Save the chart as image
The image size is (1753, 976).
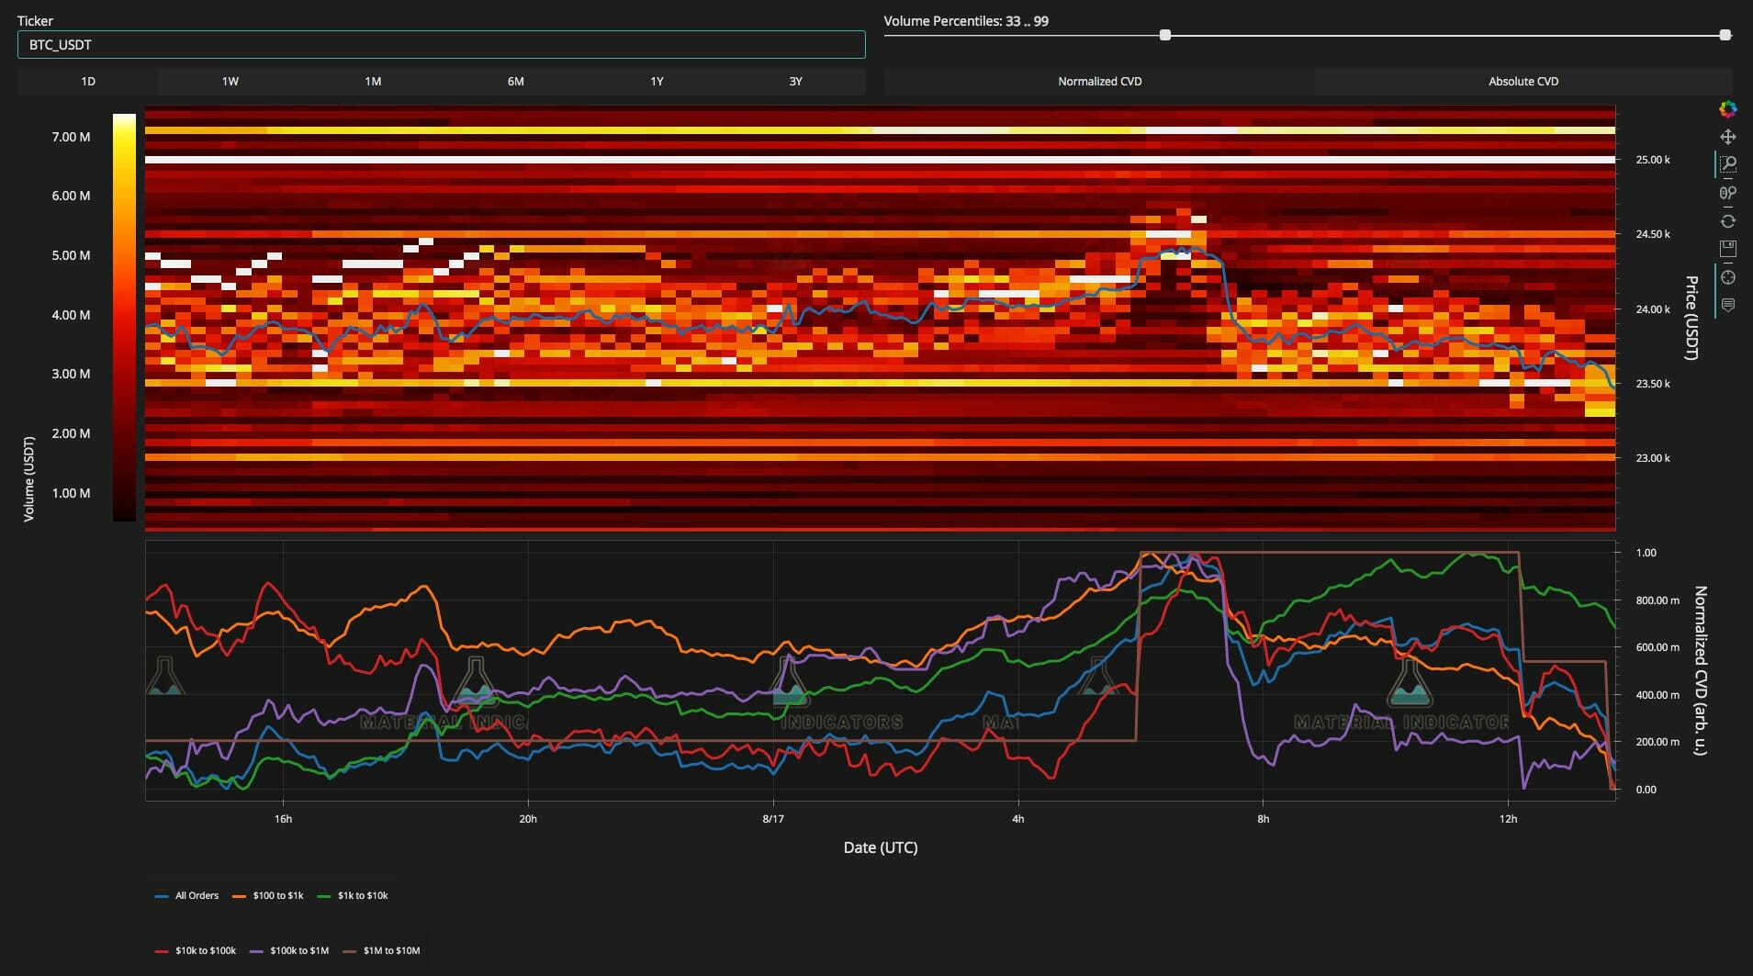tap(1727, 249)
